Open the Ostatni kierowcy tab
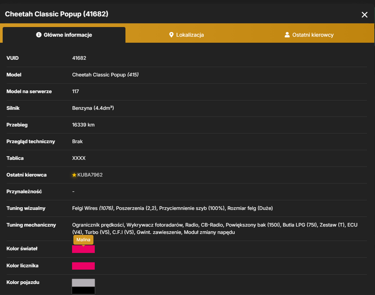375x295 pixels. click(x=309, y=35)
